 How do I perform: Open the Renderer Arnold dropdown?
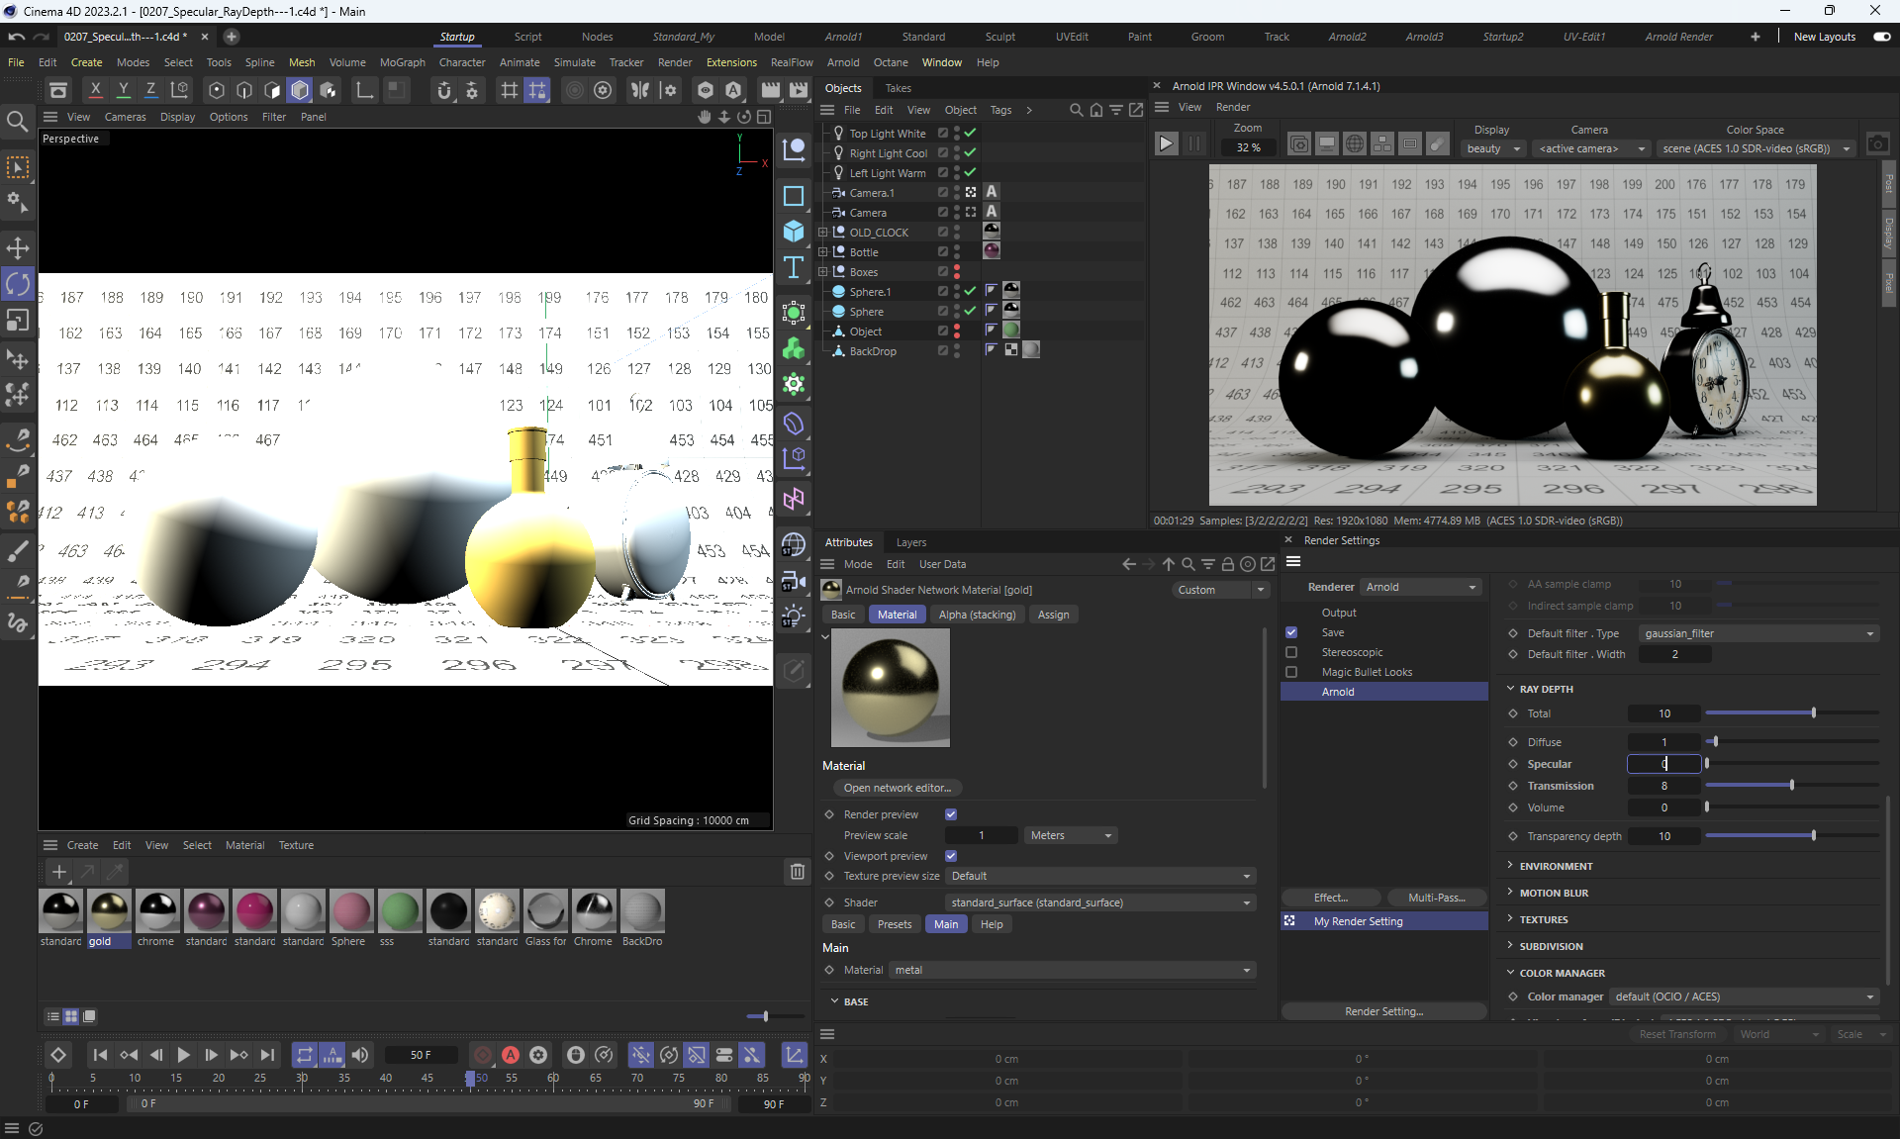coord(1420,587)
